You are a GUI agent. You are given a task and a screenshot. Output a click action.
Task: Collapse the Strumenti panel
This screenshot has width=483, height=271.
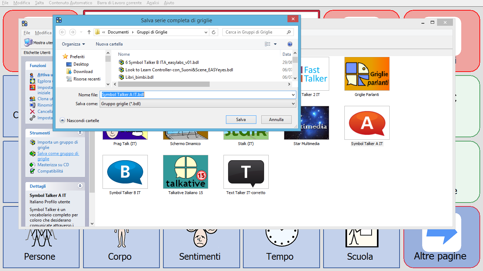pos(80,133)
